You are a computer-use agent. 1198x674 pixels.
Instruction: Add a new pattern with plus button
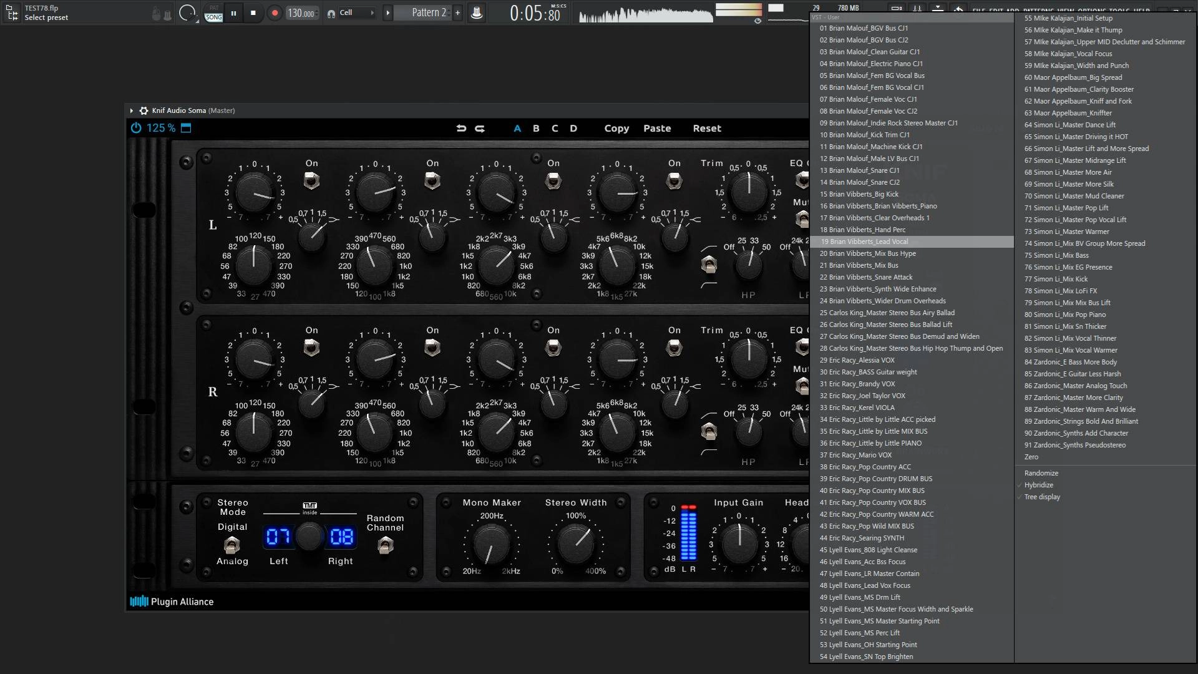[x=458, y=13]
